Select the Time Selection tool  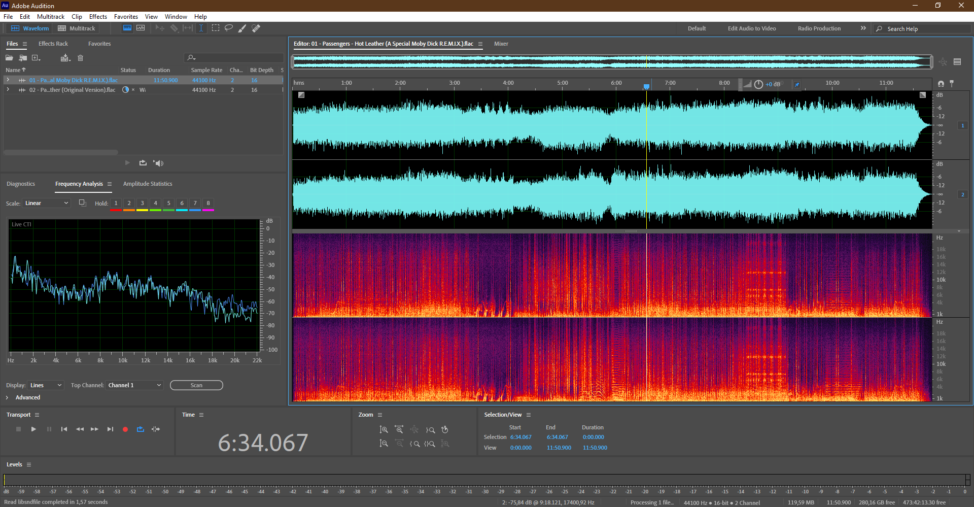[201, 28]
